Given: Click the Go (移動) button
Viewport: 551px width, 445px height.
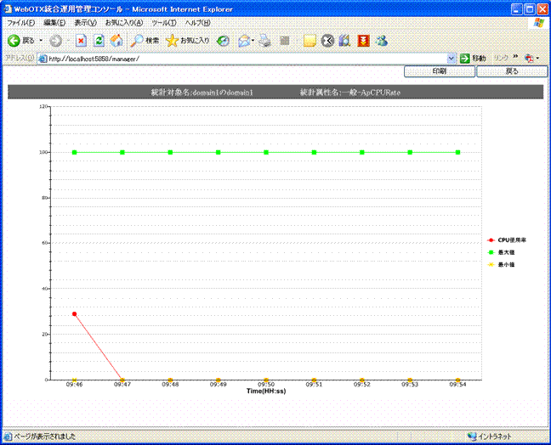Looking at the screenshot, I should pos(473,59).
